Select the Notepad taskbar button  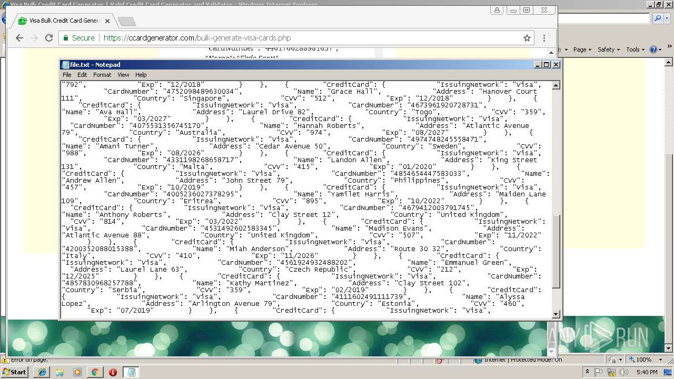coord(131,372)
